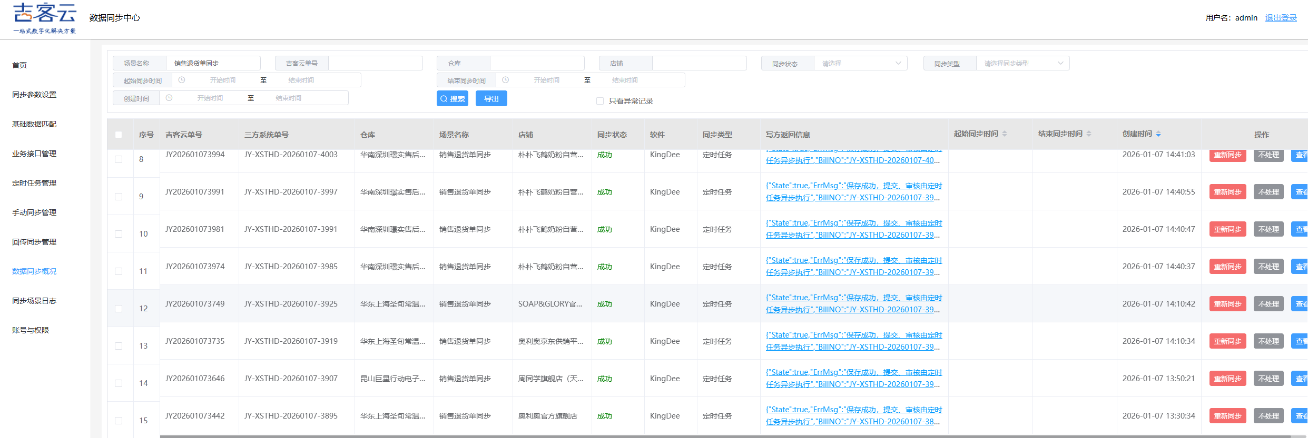Viewport: 1308px width, 438px height.
Task: Enable 只看异常记录 checkbox
Action: point(599,101)
